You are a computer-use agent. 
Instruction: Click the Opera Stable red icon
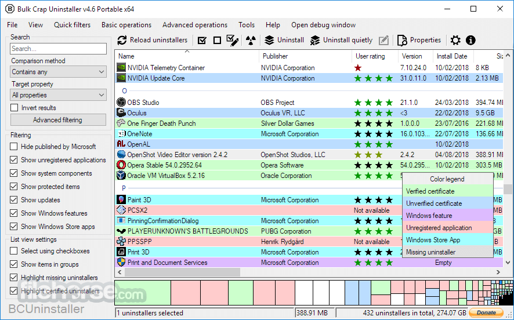point(121,165)
